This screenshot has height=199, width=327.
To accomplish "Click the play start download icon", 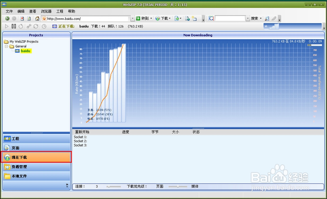I will click(x=7, y=26).
